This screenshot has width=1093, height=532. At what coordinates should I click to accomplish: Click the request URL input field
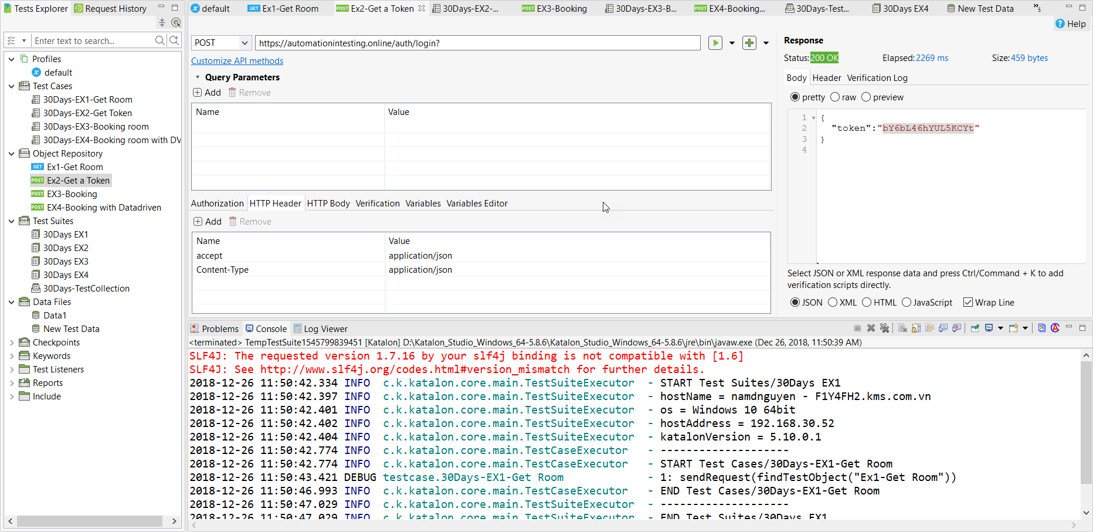tap(477, 43)
